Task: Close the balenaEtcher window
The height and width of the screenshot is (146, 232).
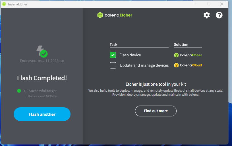Action: [222, 4]
